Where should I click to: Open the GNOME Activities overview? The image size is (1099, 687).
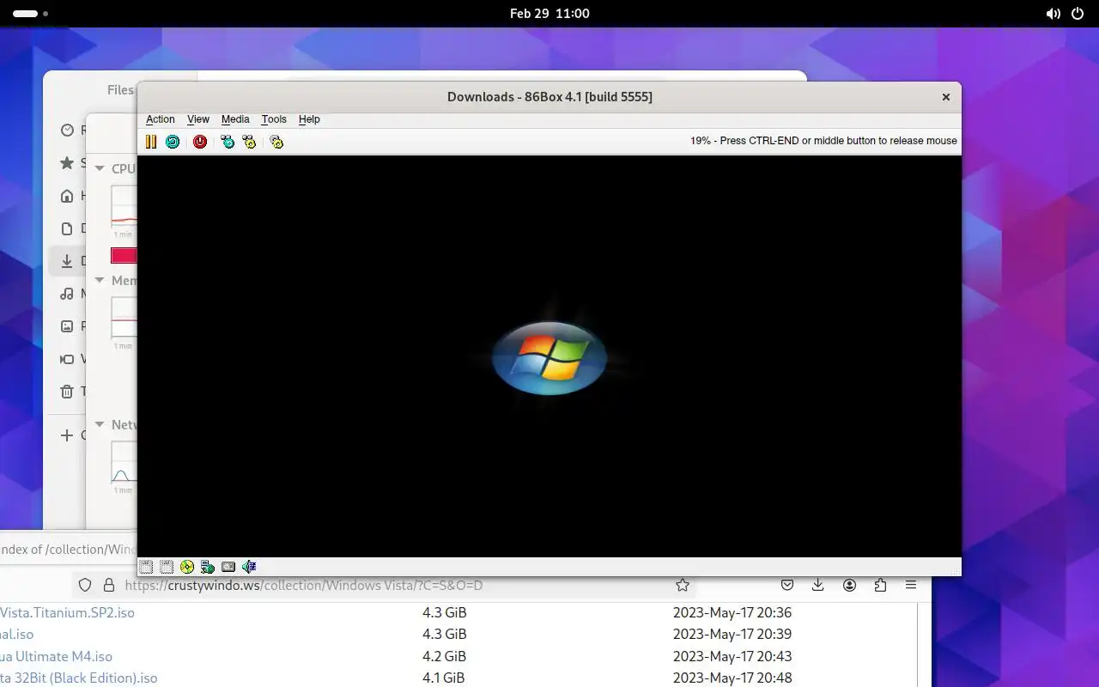tap(30, 14)
